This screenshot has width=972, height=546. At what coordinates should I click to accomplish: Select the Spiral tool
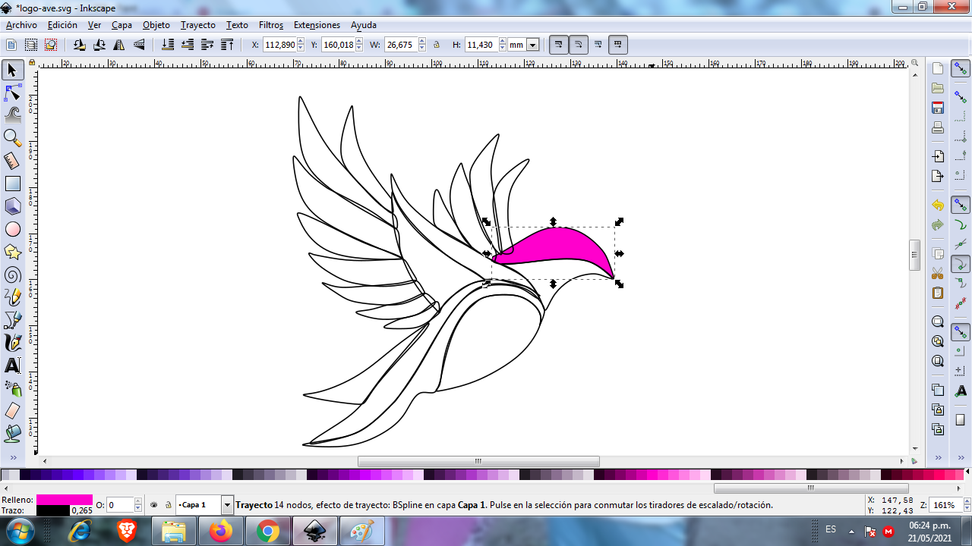pos(12,275)
